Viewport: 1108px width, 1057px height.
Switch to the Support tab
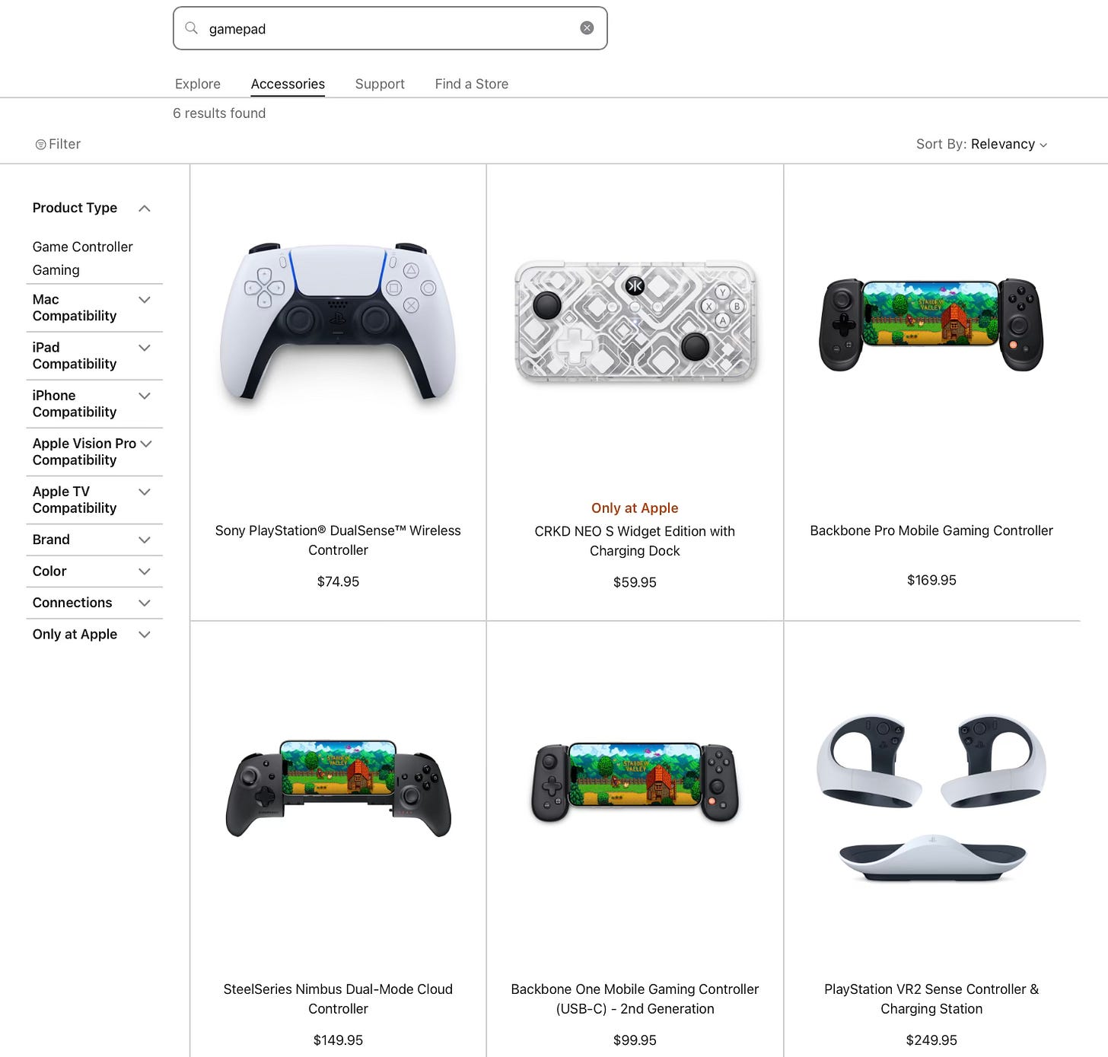(380, 84)
